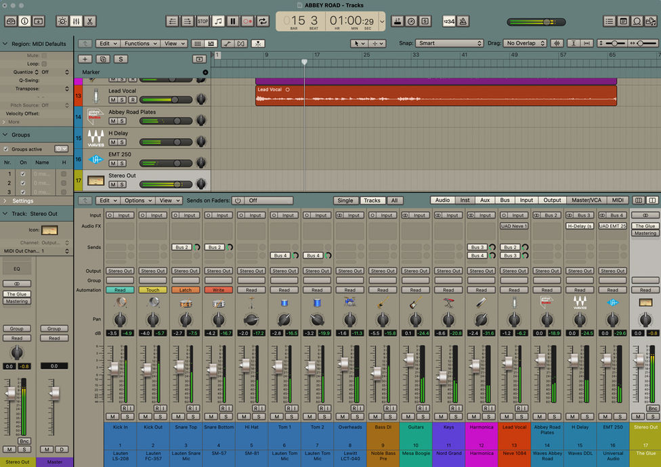Mute the Lead Vocal track
This screenshot has height=467, width=661.
click(x=112, y=99)
